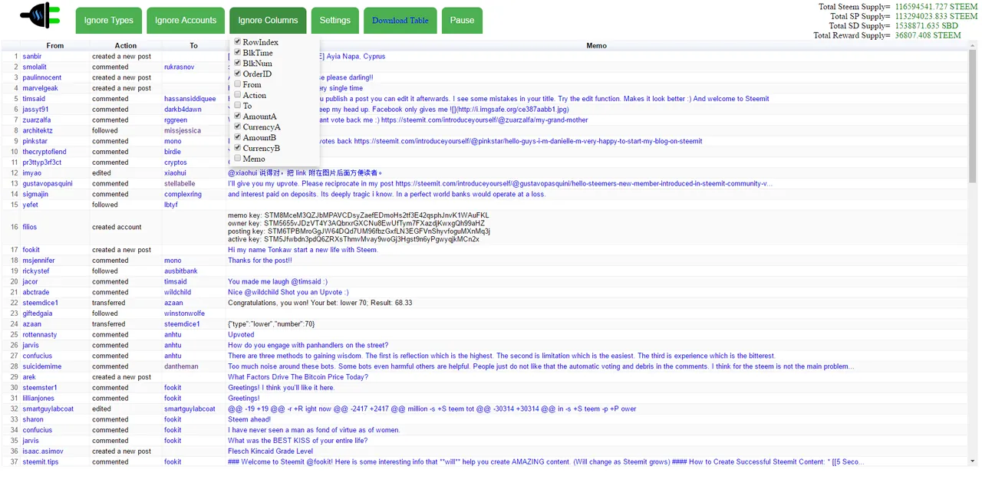Screen dimensions: 982x499
Task: Open thecryptofiend's account
Action: click(x=44, y=153)
